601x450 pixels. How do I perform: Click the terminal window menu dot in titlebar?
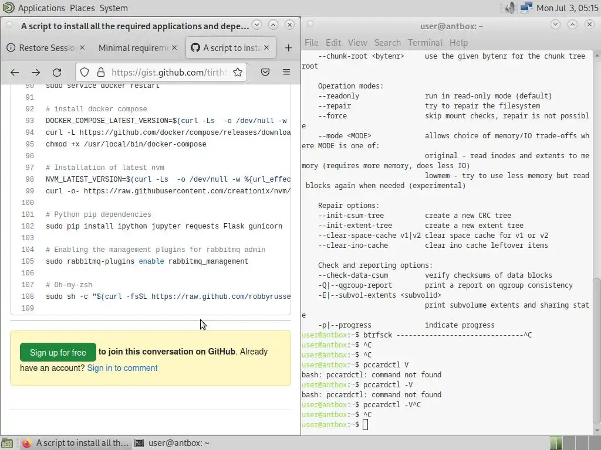pos(310,24)
